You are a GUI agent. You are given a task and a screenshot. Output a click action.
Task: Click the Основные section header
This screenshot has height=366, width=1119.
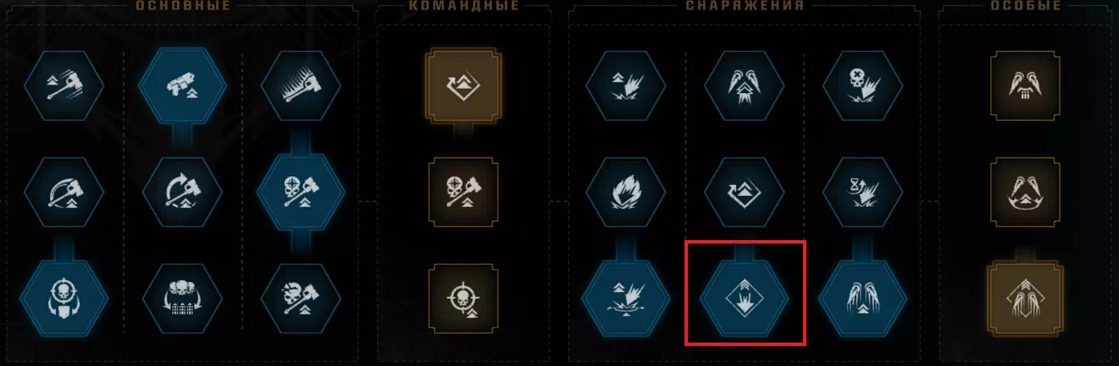(182, 6)
